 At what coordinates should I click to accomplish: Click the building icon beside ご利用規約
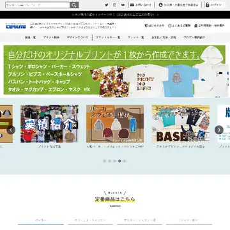[x=195, y=26]
